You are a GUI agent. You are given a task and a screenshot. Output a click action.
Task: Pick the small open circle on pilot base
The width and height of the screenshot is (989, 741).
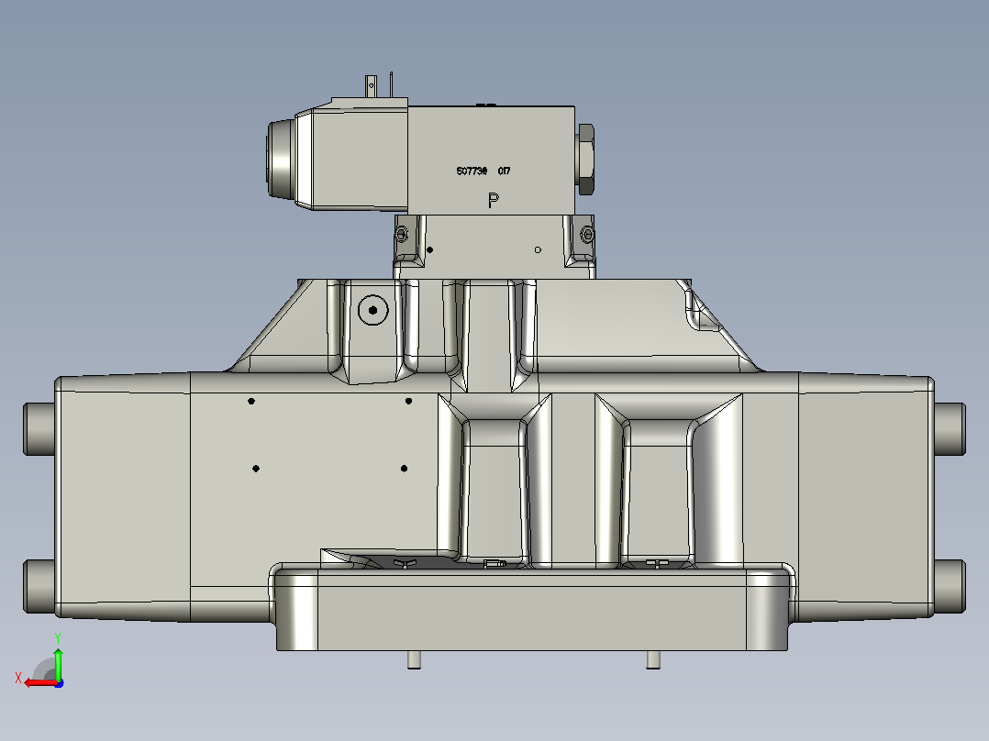(538, 249)
